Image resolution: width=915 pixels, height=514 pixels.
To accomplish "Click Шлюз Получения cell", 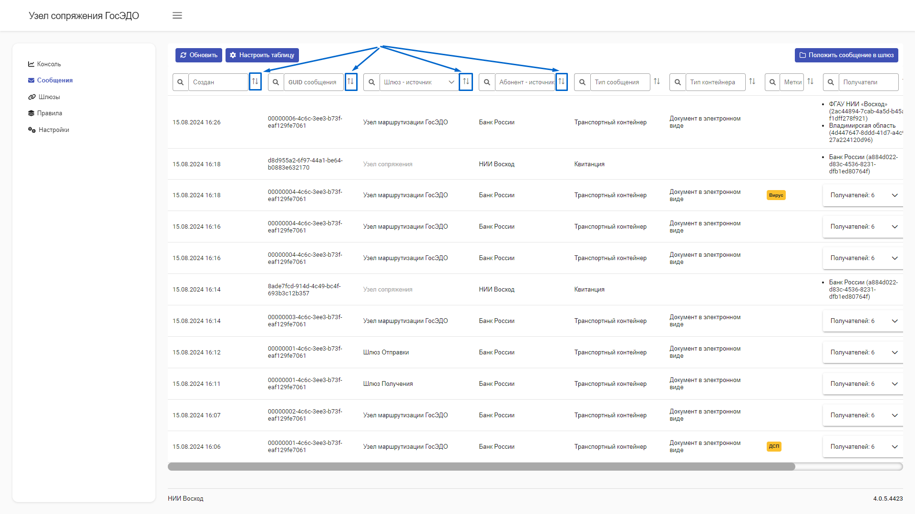I will coord(388,384).
